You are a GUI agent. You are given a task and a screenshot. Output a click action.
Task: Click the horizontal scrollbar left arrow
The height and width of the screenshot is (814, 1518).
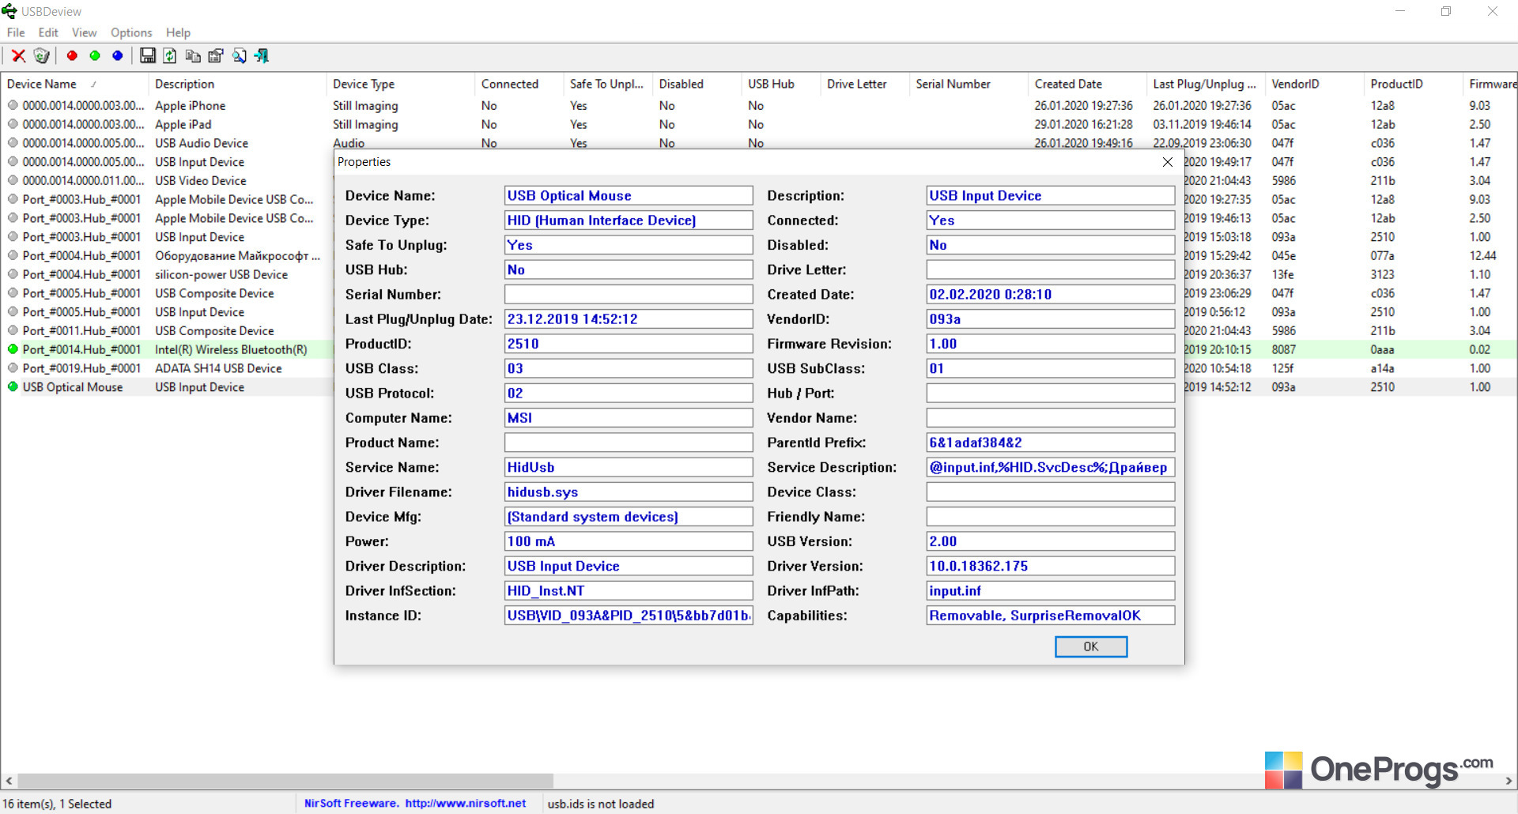pyautogui.click(x=9, y=781)
